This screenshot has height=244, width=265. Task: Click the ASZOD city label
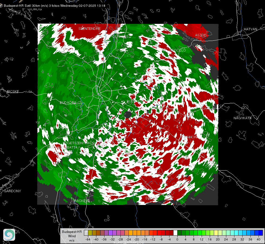tap(201, 35)
